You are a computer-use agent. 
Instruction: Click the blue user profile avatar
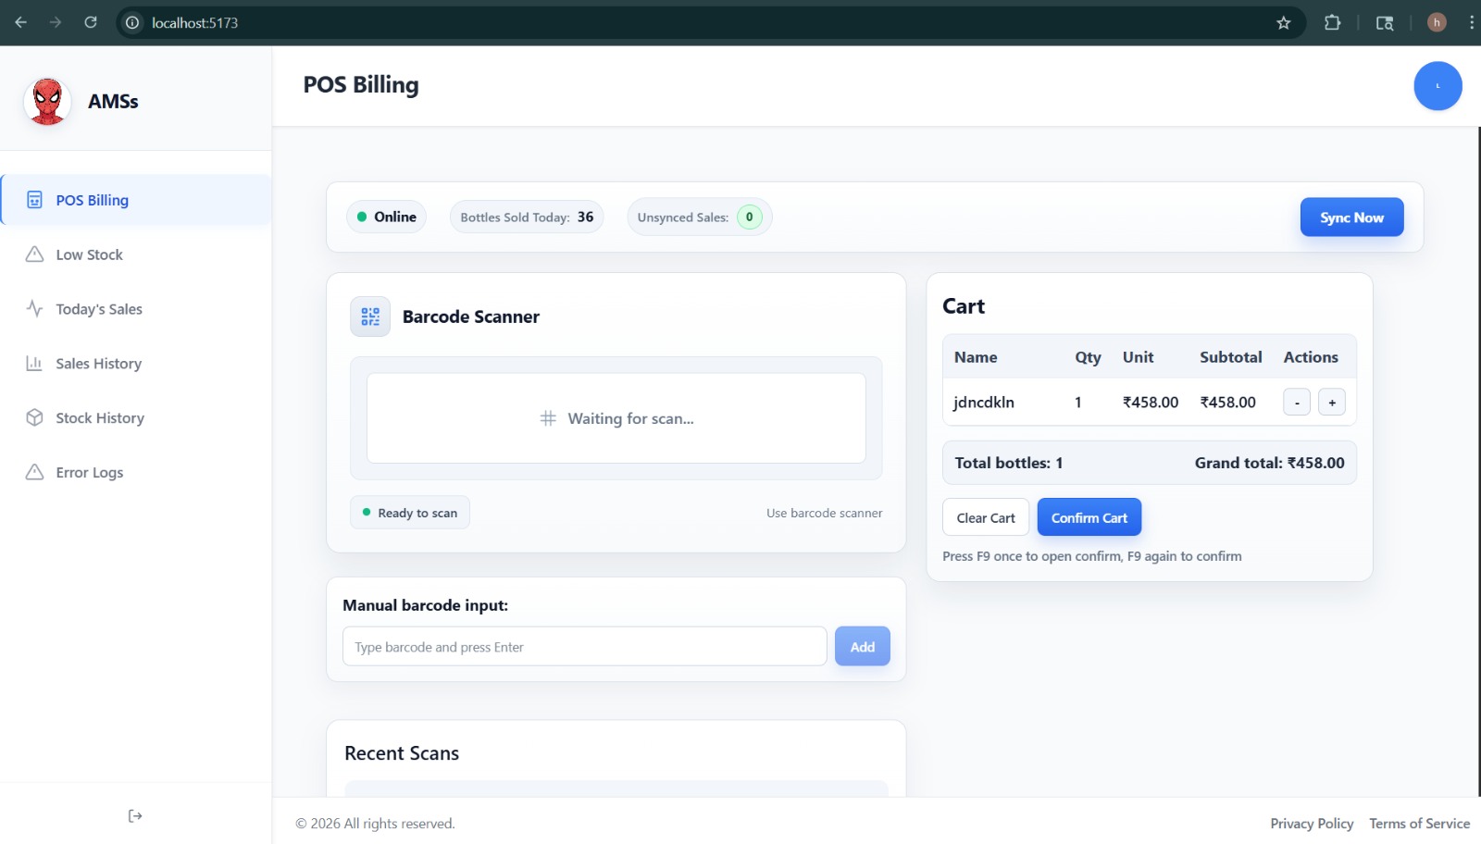[1437, 86]
